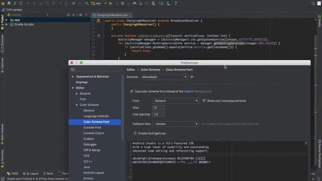Select Font under Editor in Preferences
Image resolution: width=322 pixels, height=181 pixels.
click(x=83, y=99)
